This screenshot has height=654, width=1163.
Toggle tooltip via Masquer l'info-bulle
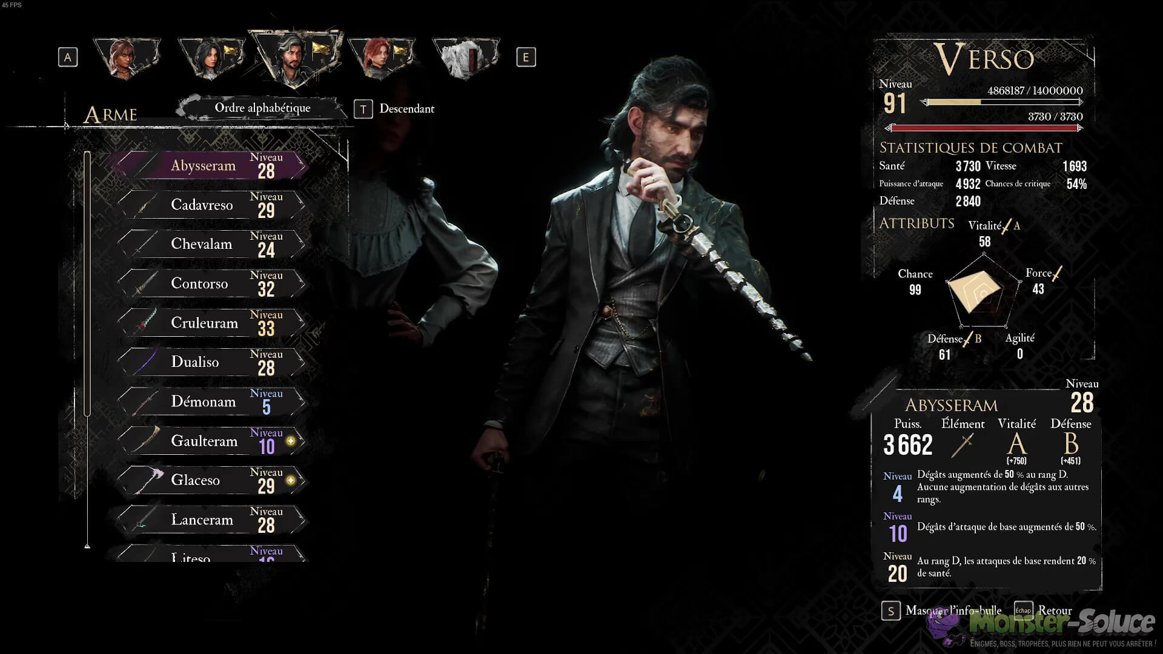953,610
